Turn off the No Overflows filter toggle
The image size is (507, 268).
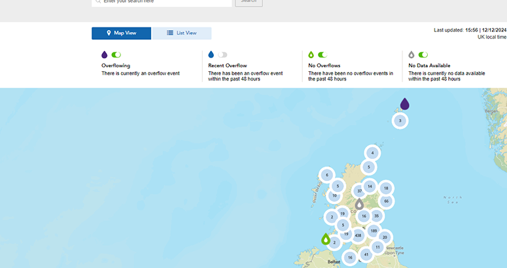[323, 55]
